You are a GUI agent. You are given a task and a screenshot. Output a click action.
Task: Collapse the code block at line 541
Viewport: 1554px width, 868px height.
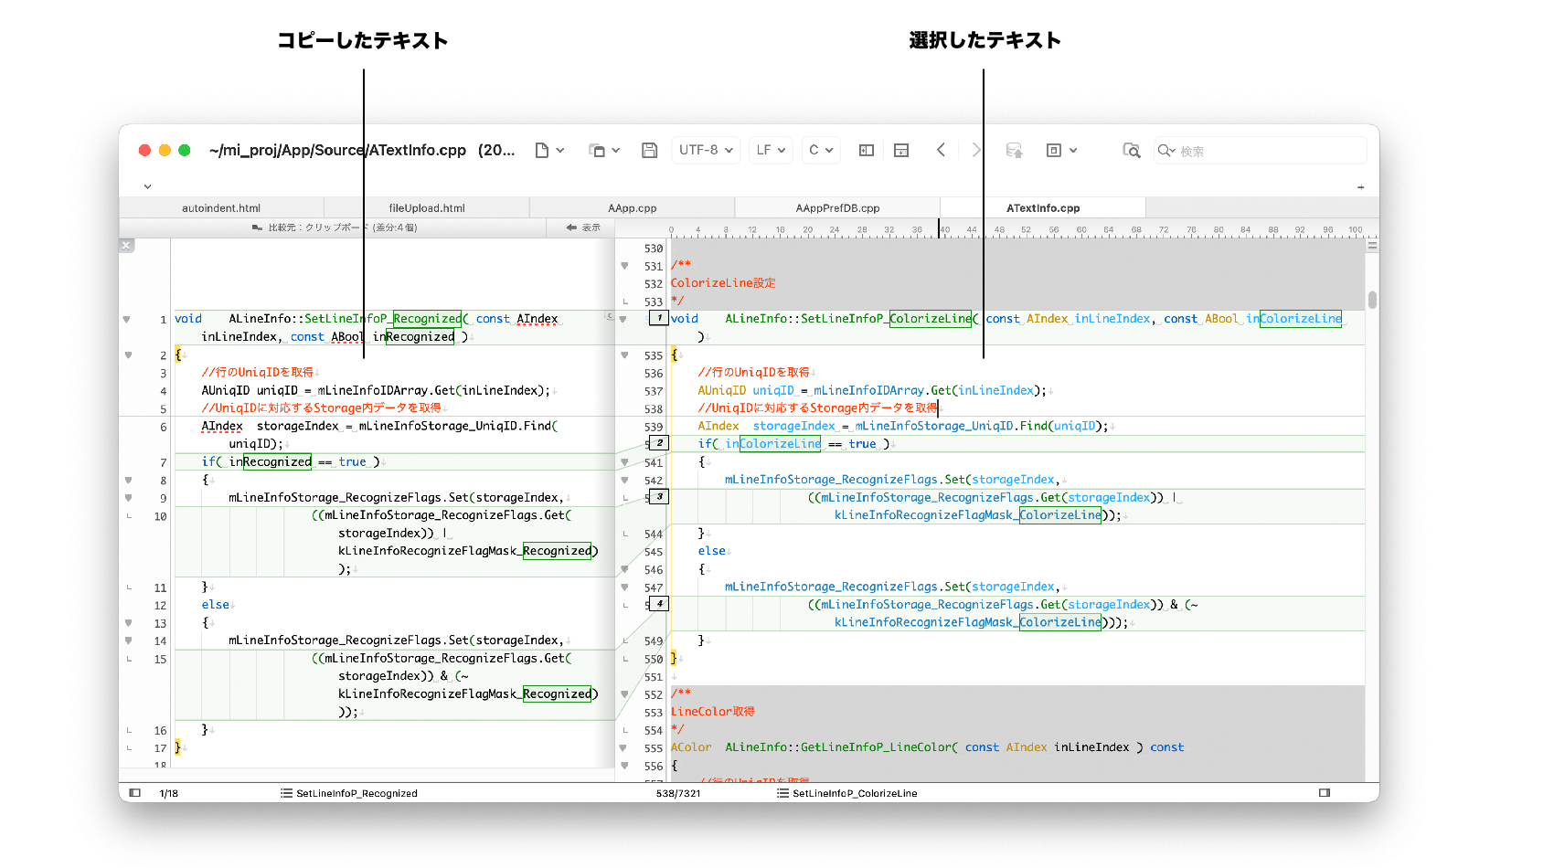(625, 462)
